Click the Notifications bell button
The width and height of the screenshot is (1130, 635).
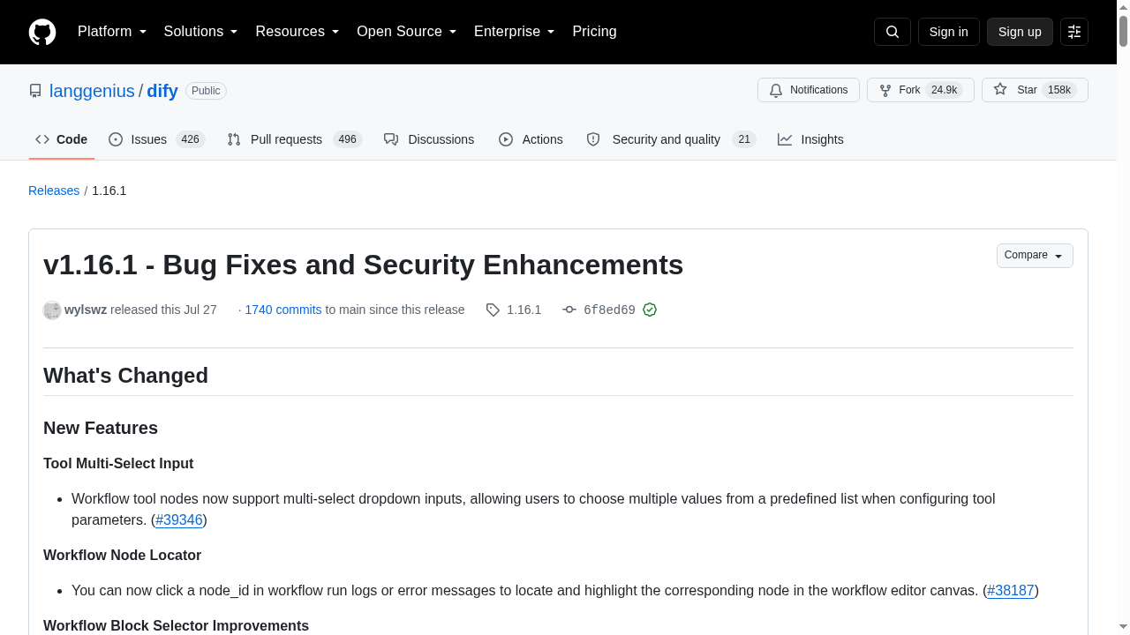click(809, 90)
